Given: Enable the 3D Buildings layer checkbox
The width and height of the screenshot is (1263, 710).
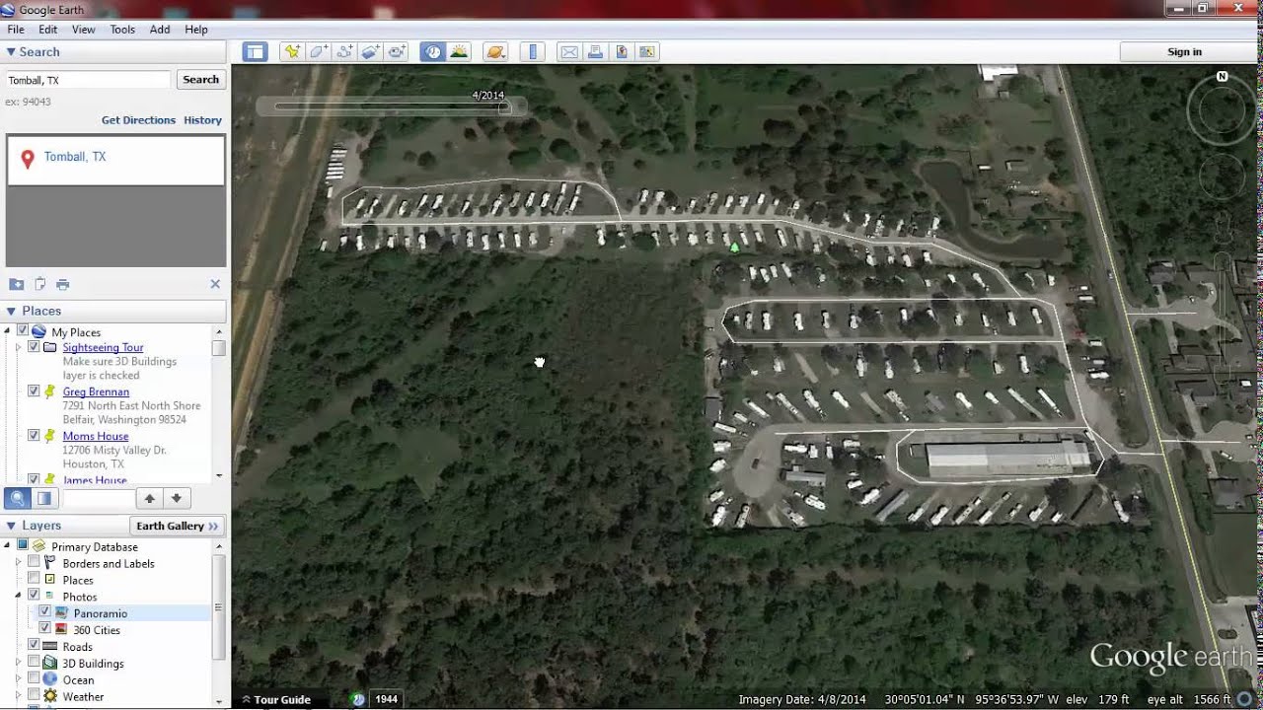Looking at the screenshot, I should (x=34, y=663).
